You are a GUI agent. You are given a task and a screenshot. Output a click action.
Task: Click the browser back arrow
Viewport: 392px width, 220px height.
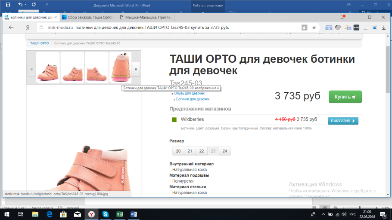[11, 27]
